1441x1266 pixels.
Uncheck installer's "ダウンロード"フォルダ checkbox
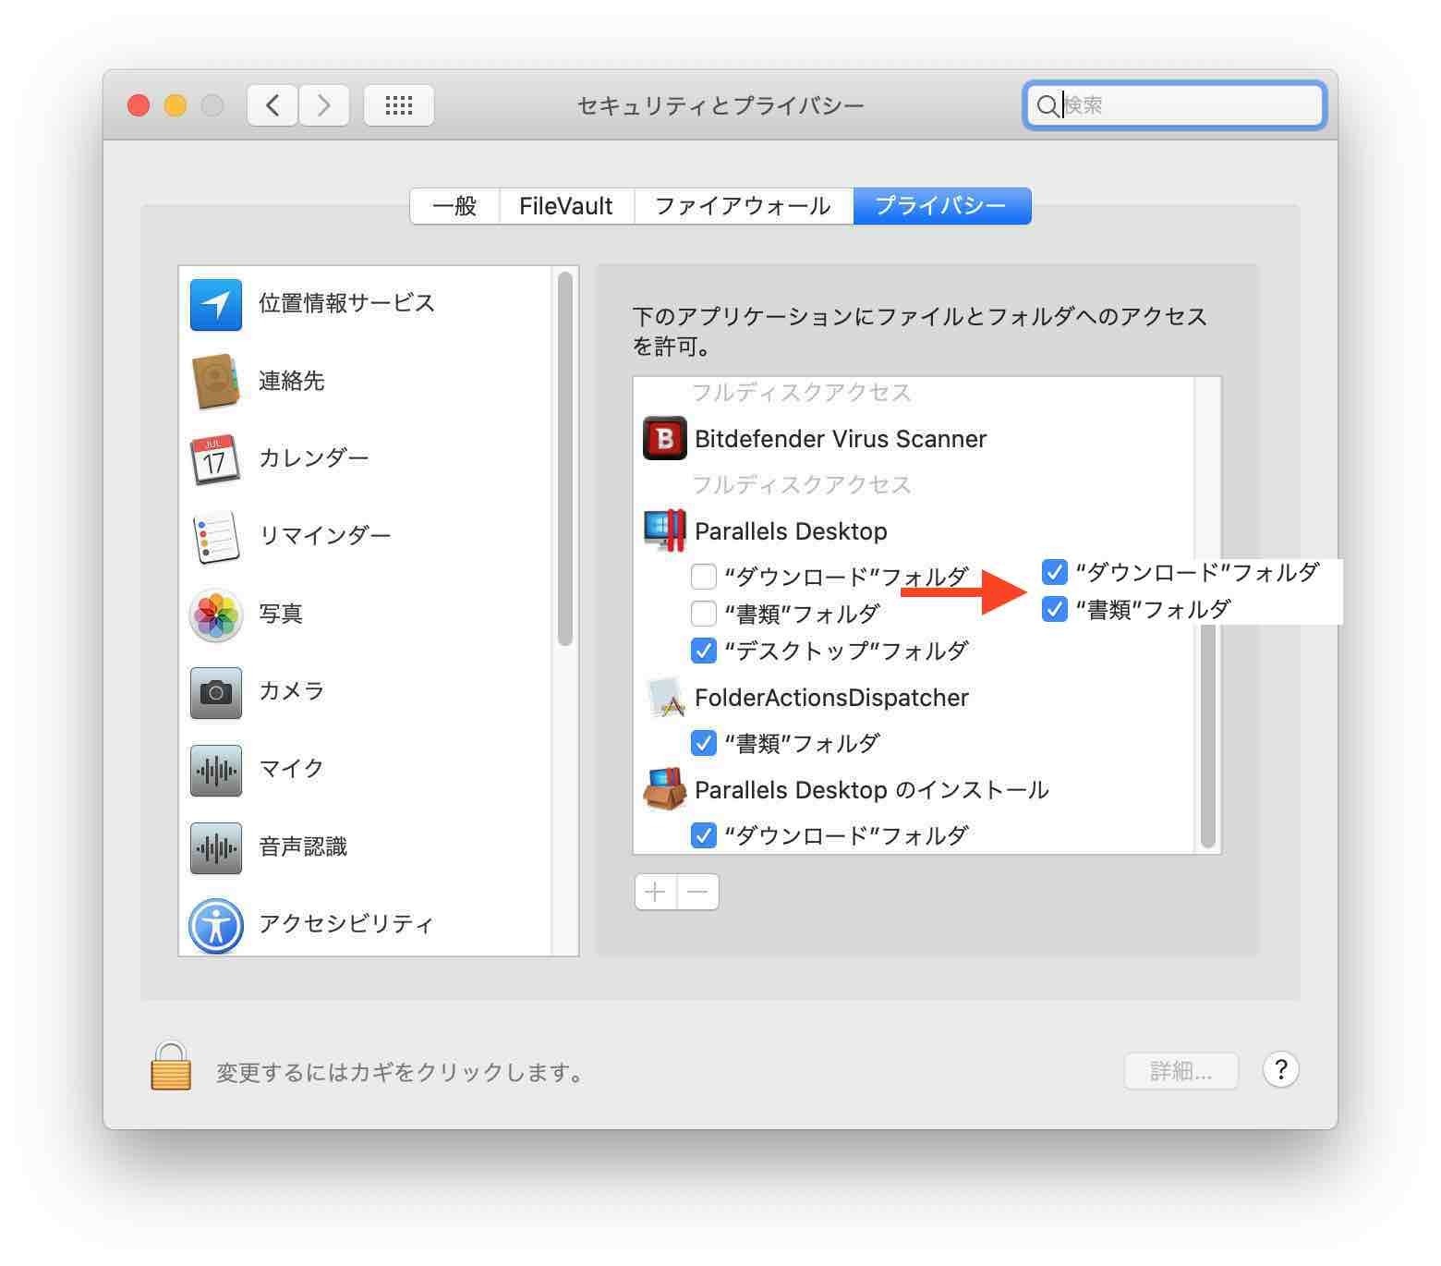coord(704,835)
